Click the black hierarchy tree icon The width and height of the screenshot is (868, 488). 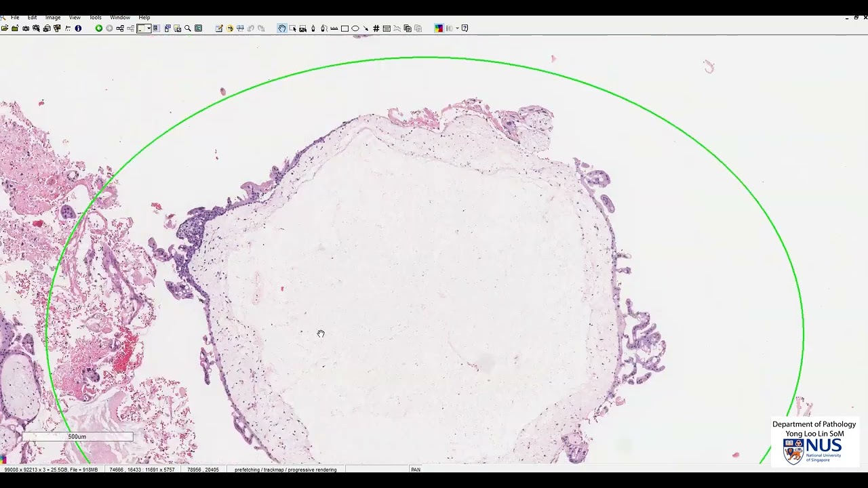click(x=120, y=28)
